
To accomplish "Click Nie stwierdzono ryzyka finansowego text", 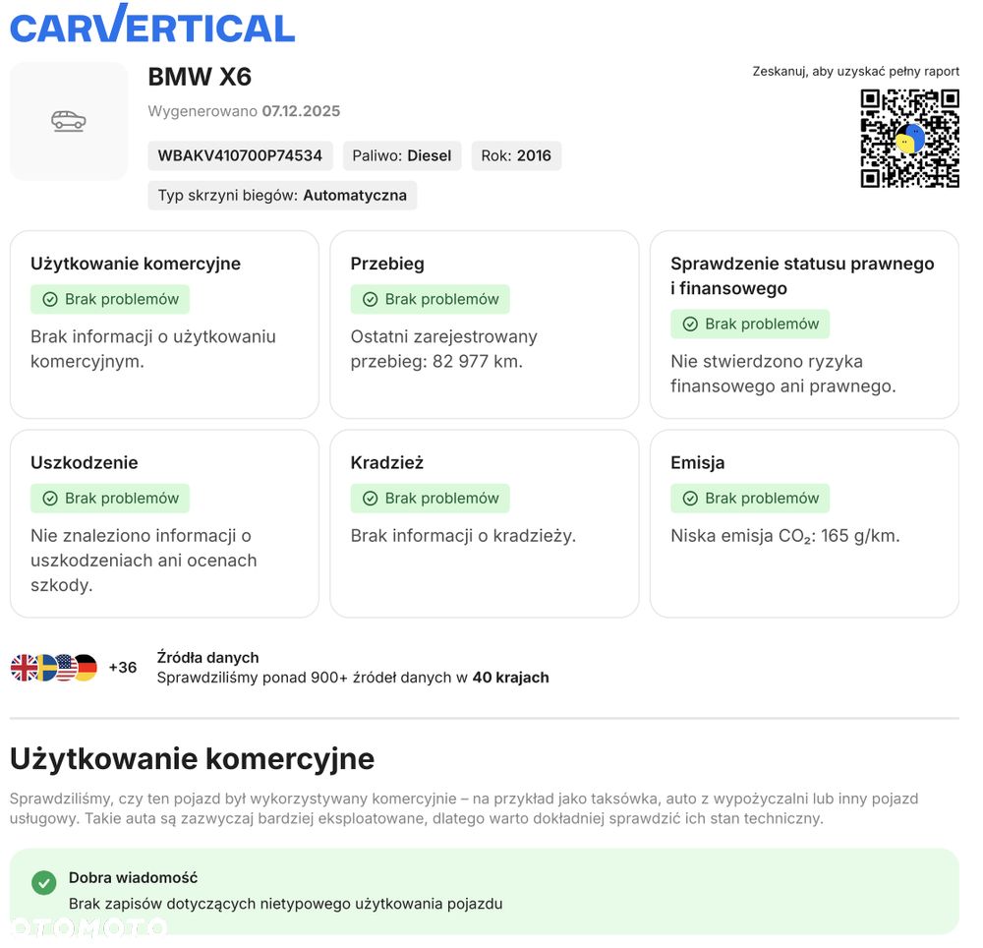I will point(783,374).
